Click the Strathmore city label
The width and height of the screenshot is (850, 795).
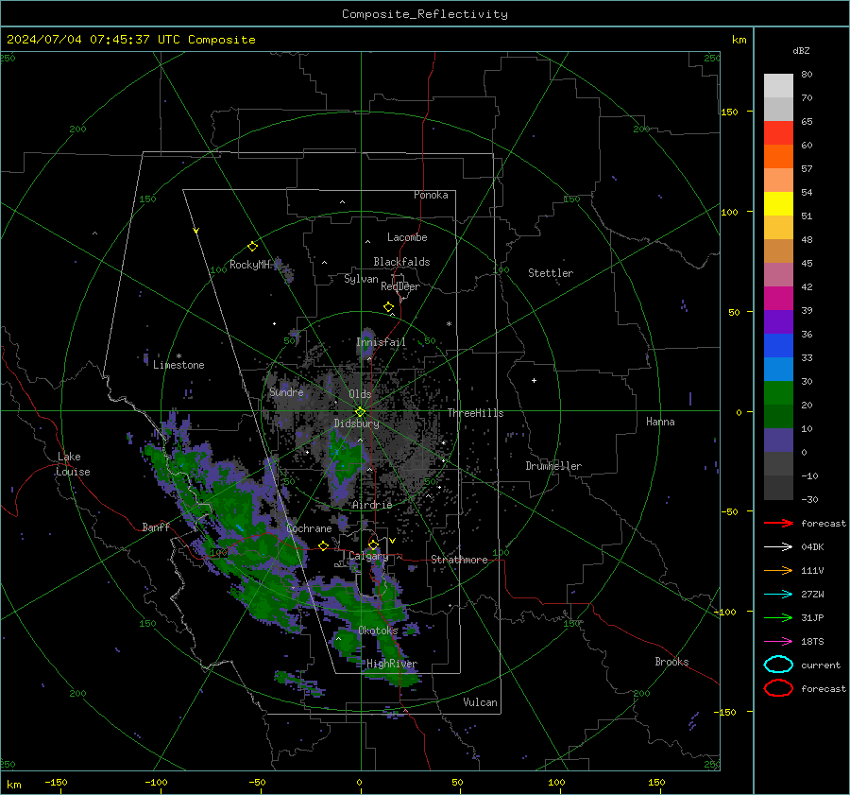459,560
